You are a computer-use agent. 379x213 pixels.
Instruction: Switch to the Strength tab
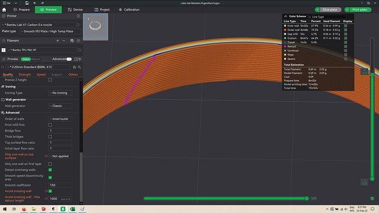pyautogui.click(x=25, y=74)
